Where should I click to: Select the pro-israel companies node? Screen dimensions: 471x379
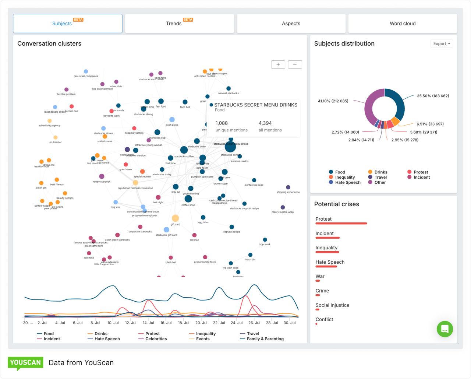pos(86,71)
